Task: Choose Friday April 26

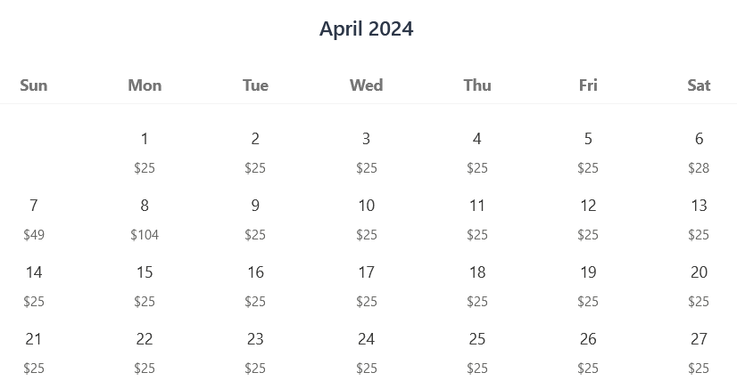Action: point(588,352)
